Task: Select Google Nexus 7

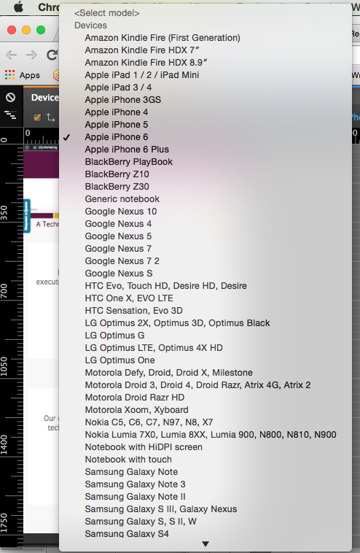Action: pyautogui.click(x=206, y=249)
